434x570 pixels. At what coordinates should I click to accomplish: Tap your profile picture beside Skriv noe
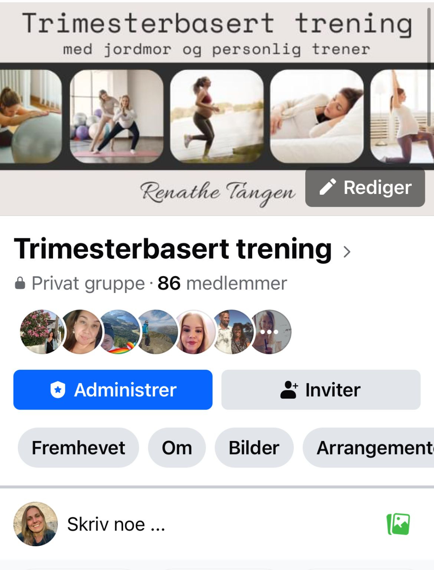click(x=36, y=524)
